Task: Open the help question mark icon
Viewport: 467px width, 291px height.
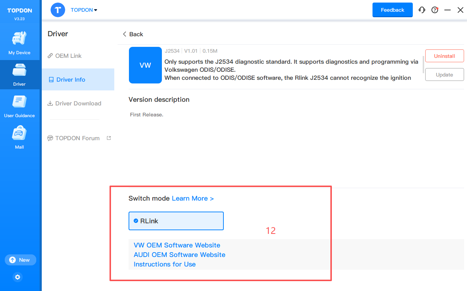Action: [435, 10]
